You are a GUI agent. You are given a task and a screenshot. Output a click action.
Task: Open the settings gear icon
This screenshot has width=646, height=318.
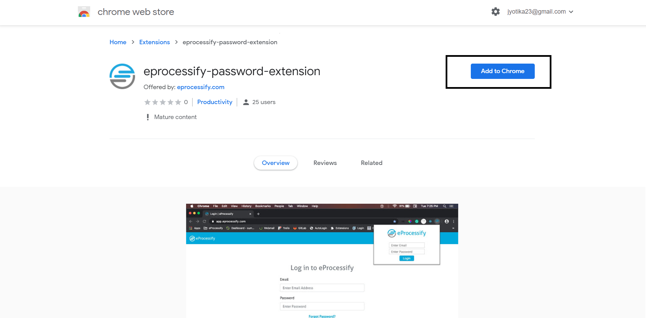[496, 12]
